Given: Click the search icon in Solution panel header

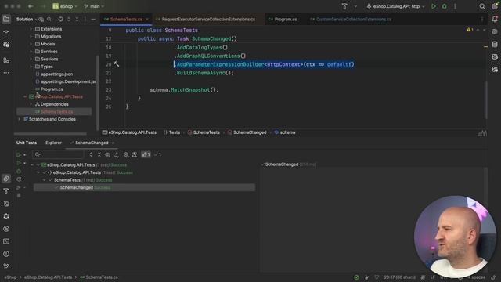Looking at the screenshot, I should click(x=49, y=19).
